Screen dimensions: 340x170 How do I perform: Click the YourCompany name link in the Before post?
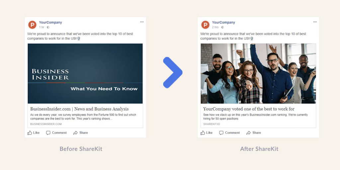click(x=50, y=22)
